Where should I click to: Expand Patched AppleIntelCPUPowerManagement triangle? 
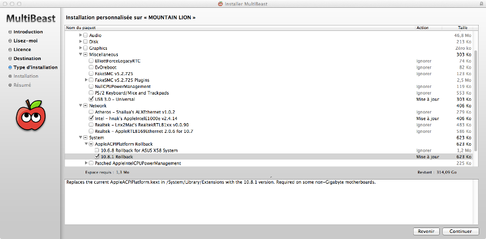86,163
